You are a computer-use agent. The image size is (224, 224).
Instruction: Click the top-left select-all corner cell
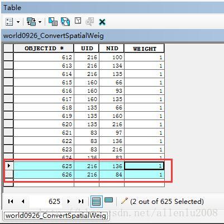[8, 49]
